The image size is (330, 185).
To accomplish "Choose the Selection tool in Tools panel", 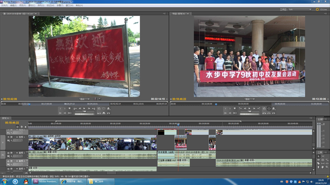I will 319,156.
